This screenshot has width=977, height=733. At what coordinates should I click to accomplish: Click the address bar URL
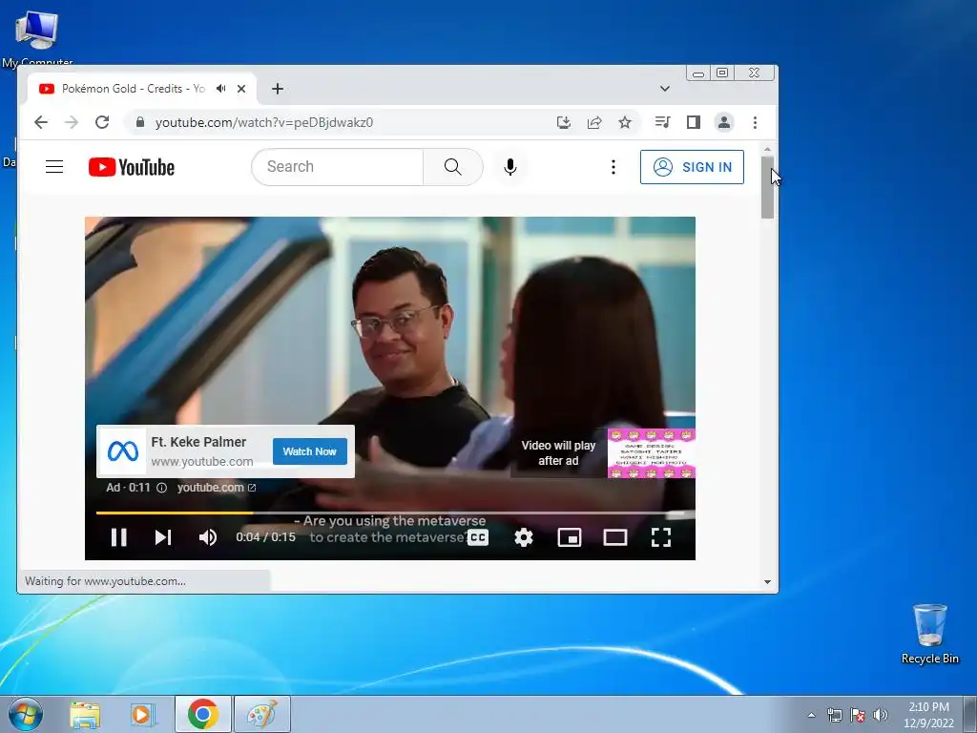[264, 122]
